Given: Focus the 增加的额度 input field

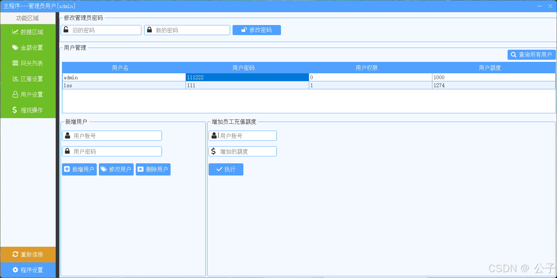Looking at the screenshot, I should click(x=243, y=152).
